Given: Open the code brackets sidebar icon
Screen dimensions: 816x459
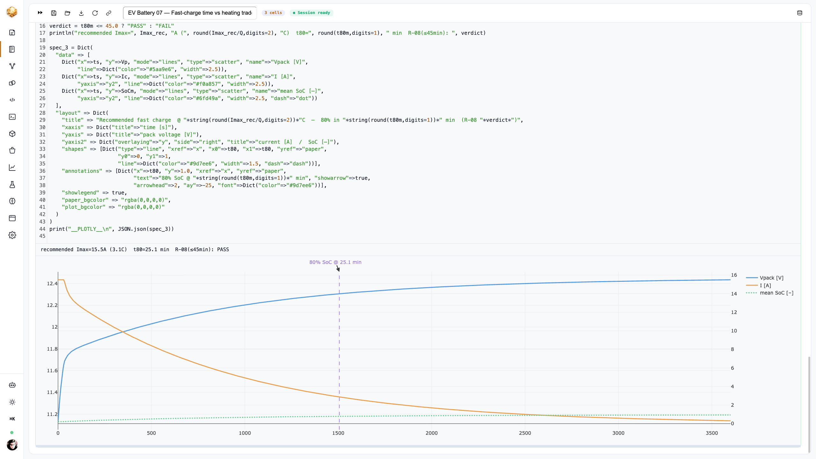Looking at the screenshot, I should coord(12,100).
